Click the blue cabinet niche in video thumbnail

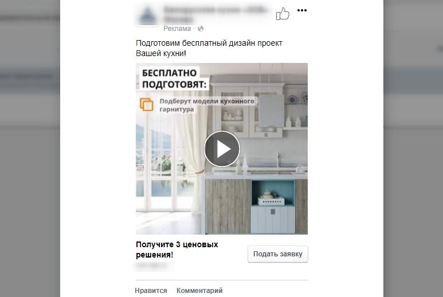[273, 193]
